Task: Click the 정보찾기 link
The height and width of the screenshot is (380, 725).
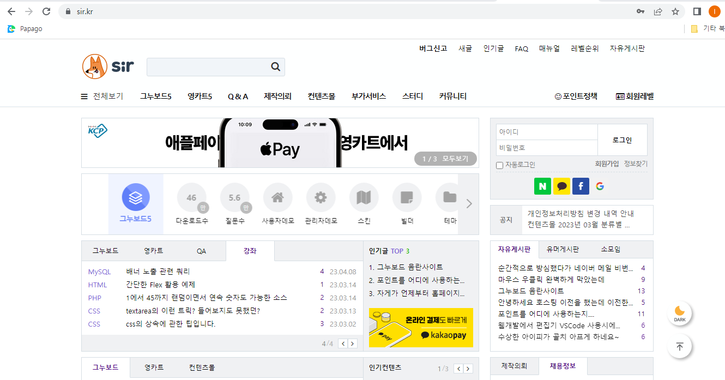Action: coord(636,164)
